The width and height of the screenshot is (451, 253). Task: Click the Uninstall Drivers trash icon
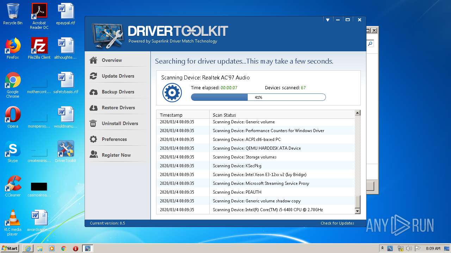pos(93,123)
